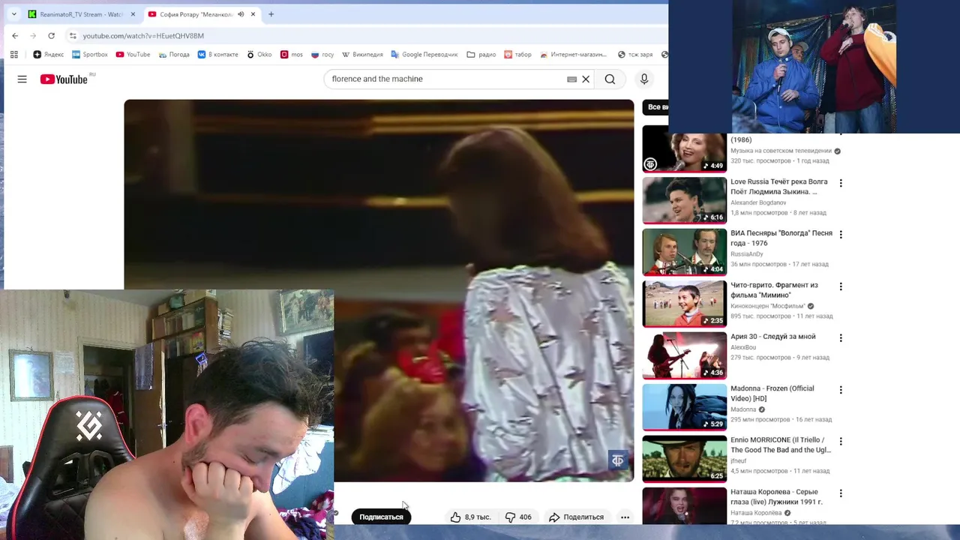Open the YouTube guide hamburger menu
The height and width of the screenshot is (540, 960).
pos(22,79)
